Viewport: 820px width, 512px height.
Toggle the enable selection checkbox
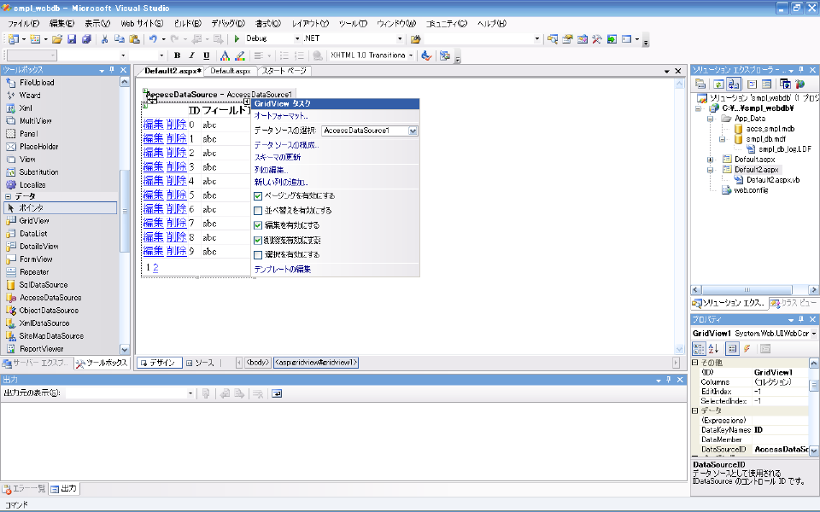[258, 255]
